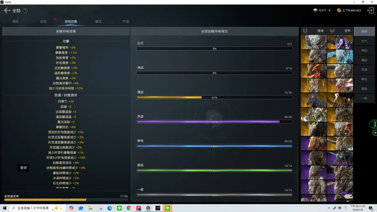Click the Windows taskbar search box

(36, 208)
